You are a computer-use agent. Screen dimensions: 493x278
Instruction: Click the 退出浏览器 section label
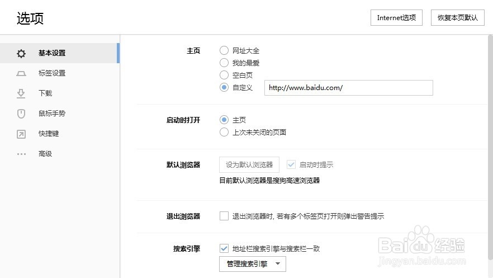pos(183,216)
